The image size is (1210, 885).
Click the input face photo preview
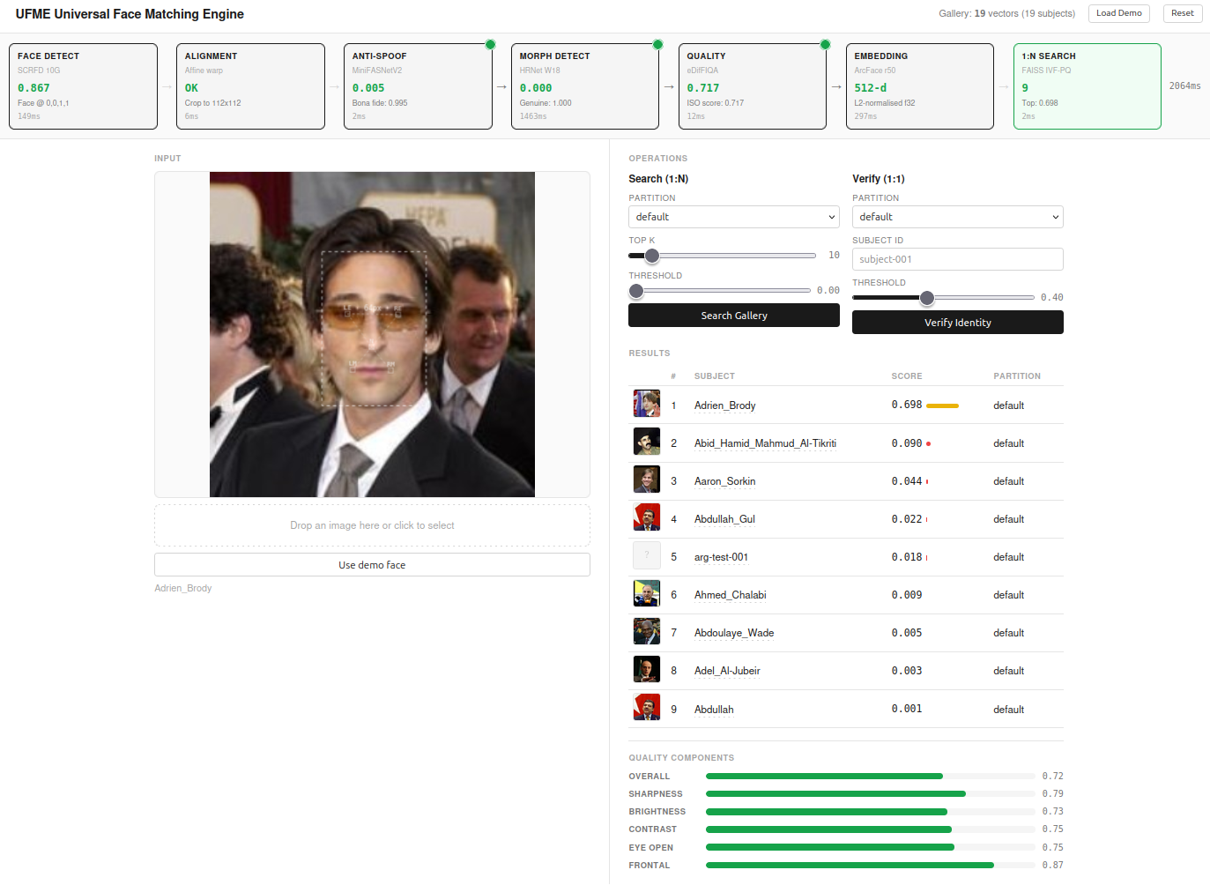tap(372, 334)
